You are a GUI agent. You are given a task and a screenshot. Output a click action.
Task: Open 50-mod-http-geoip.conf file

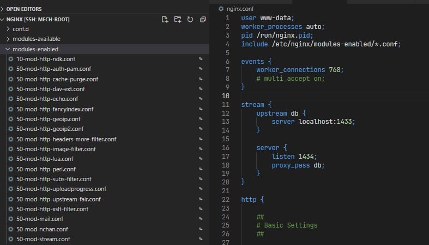pos(49,119)
